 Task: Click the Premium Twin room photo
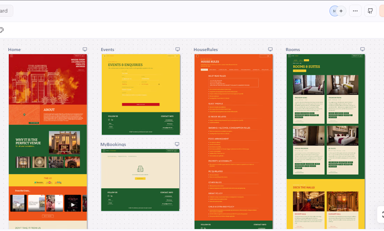342,85
